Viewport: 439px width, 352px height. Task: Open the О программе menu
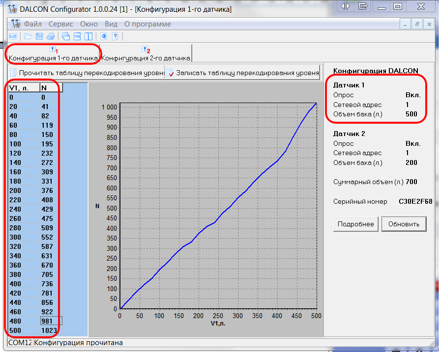pos(147,24)
